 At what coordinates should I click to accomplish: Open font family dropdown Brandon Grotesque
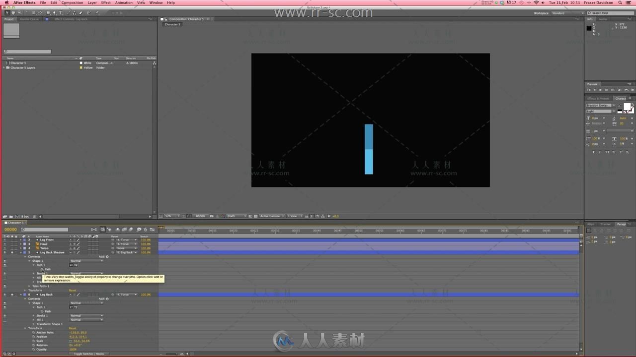[x=601, y=106]
